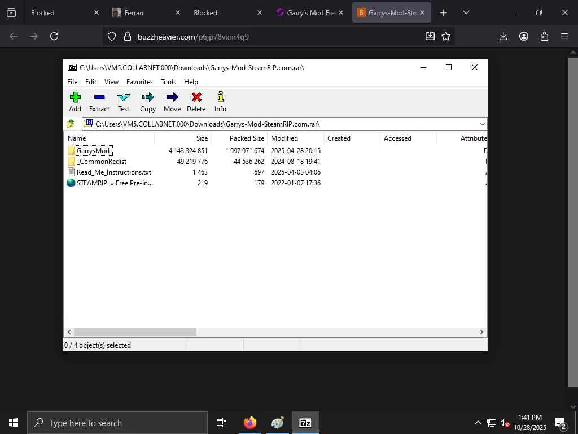Viewport: 578px width, 434px height.
Task: Click the browser page vertical scrollbar
Action: click(x=572, y=222)
